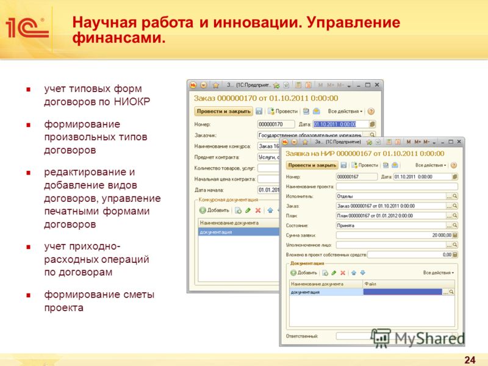Click the help question icon in the Заявка window
This screenshot has width=488, height=366.
(x=454, y=165)
